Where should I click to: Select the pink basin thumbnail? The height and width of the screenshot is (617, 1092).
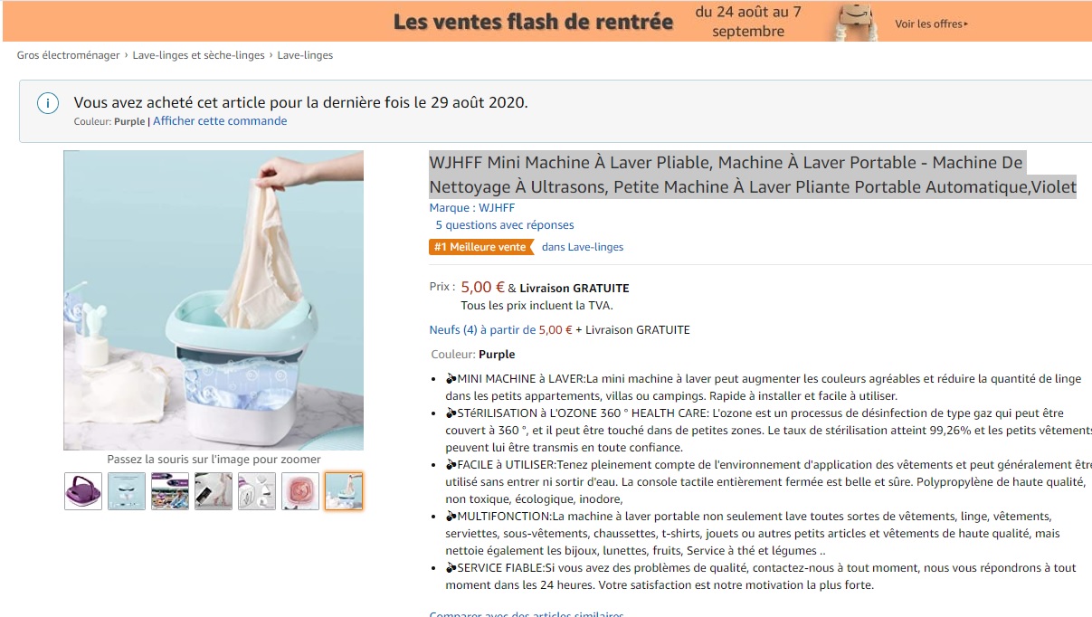point(300,491)
